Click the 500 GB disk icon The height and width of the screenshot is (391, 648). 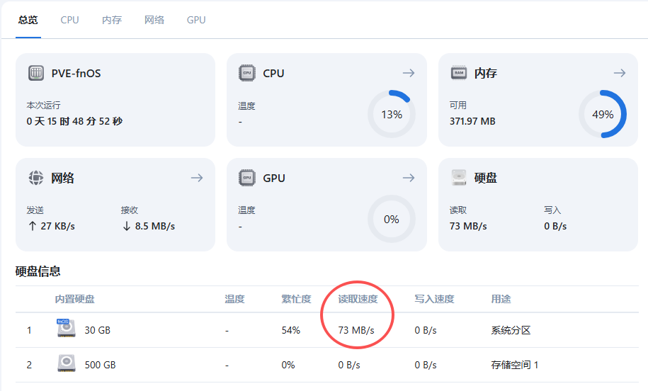pyautogui.click(x=66, y=363)
